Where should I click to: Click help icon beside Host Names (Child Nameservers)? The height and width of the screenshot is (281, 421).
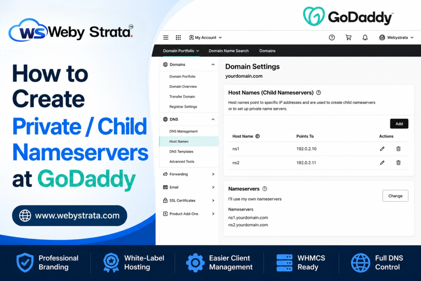(319, 93)
